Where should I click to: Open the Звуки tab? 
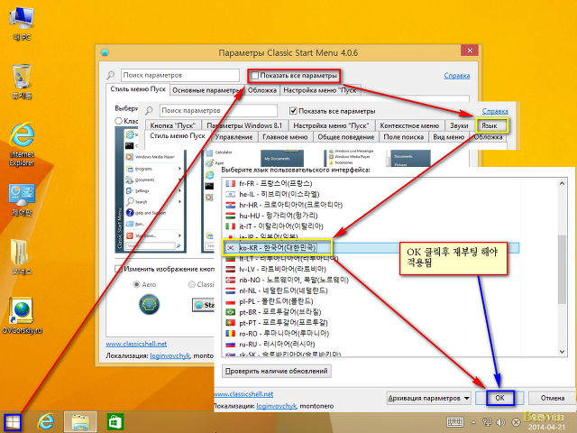[x=459, y=125]
